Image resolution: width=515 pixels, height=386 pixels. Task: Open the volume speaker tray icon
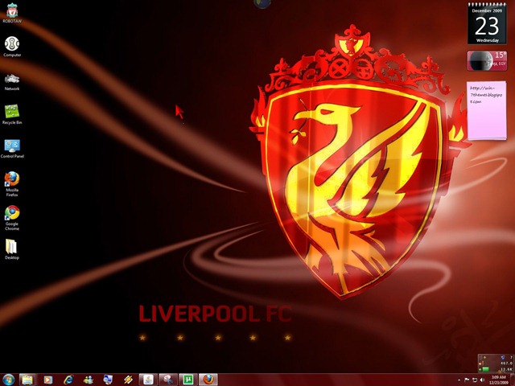[483, 380]
